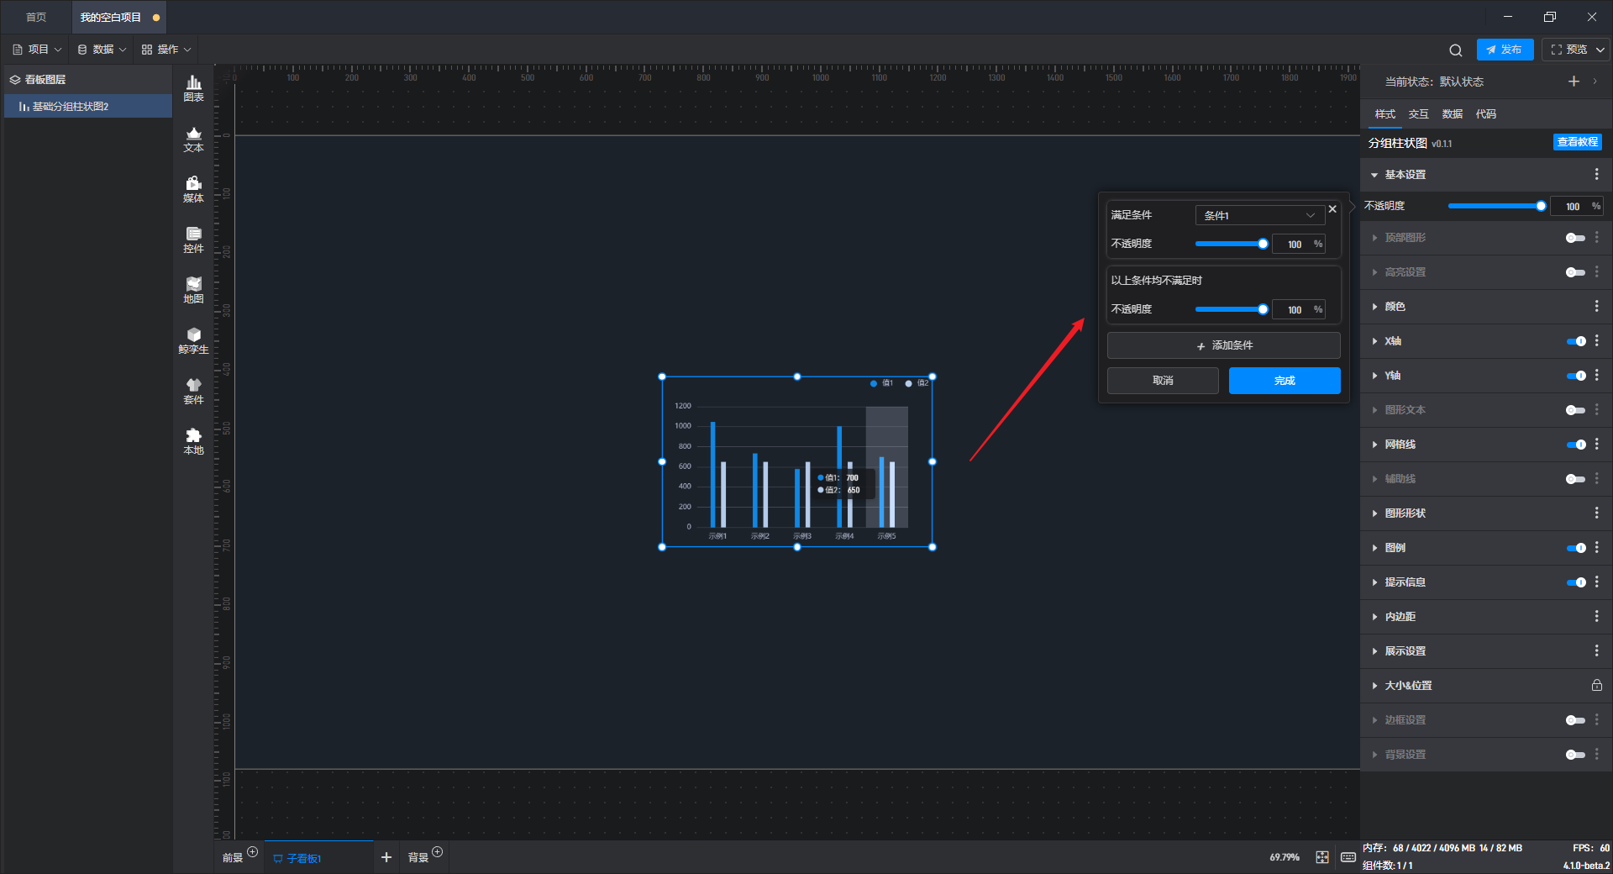The width and height of the screenshot is (1613, 874).
Task: Click the plus circle next to 前景
Action: coord(252,851)
